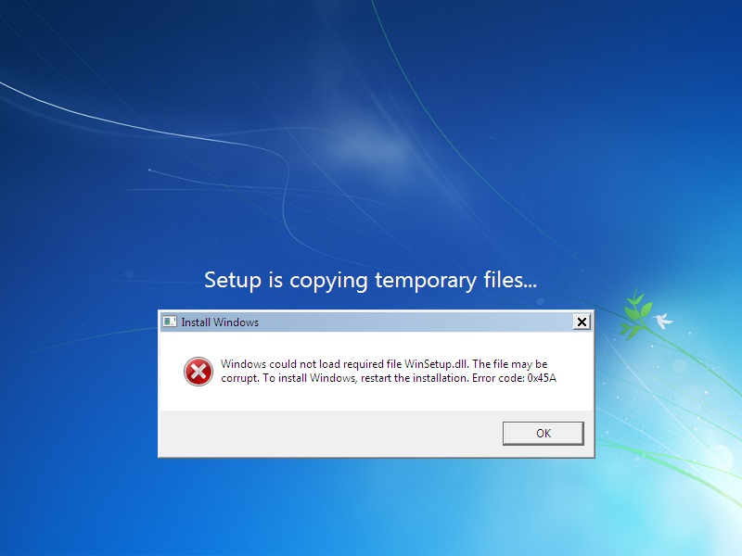Click the "Setup is copying temporary files..." heading
Screen dimensions: 742x556
(370, 281)
